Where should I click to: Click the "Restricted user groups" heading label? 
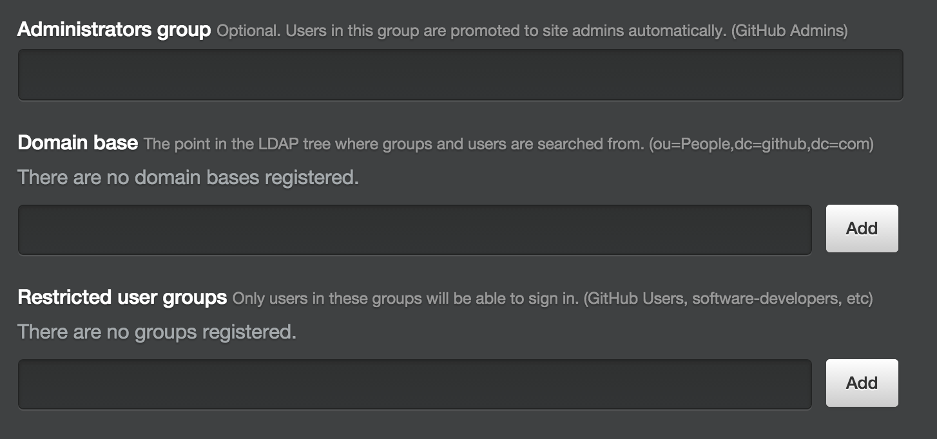[122, 297]
